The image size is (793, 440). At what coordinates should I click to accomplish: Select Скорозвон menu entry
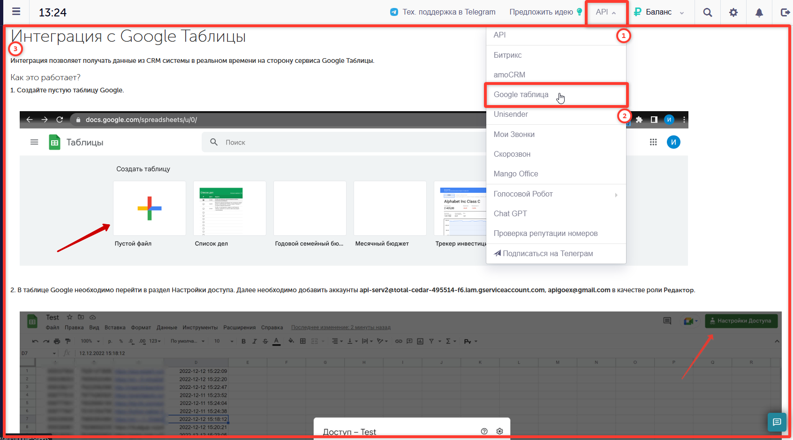coord(556,154)
